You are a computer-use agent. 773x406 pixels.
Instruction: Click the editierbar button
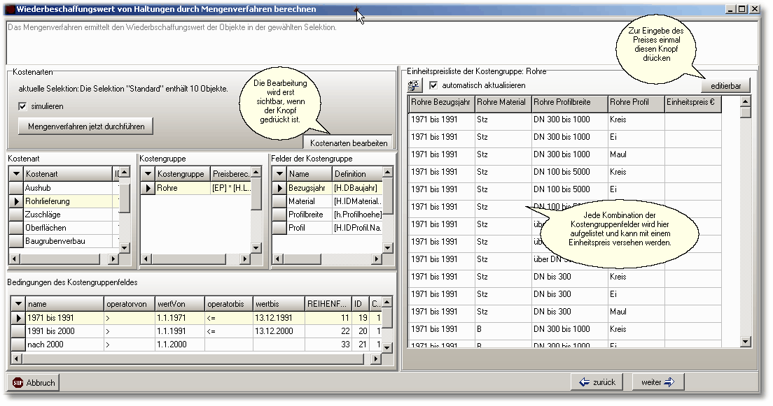(x=725, y=85)
